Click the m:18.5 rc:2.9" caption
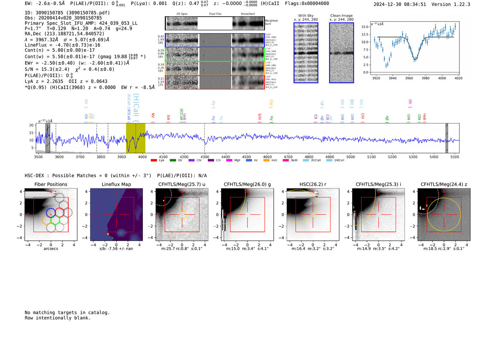The image size is (495, 337). click(444, 249)
